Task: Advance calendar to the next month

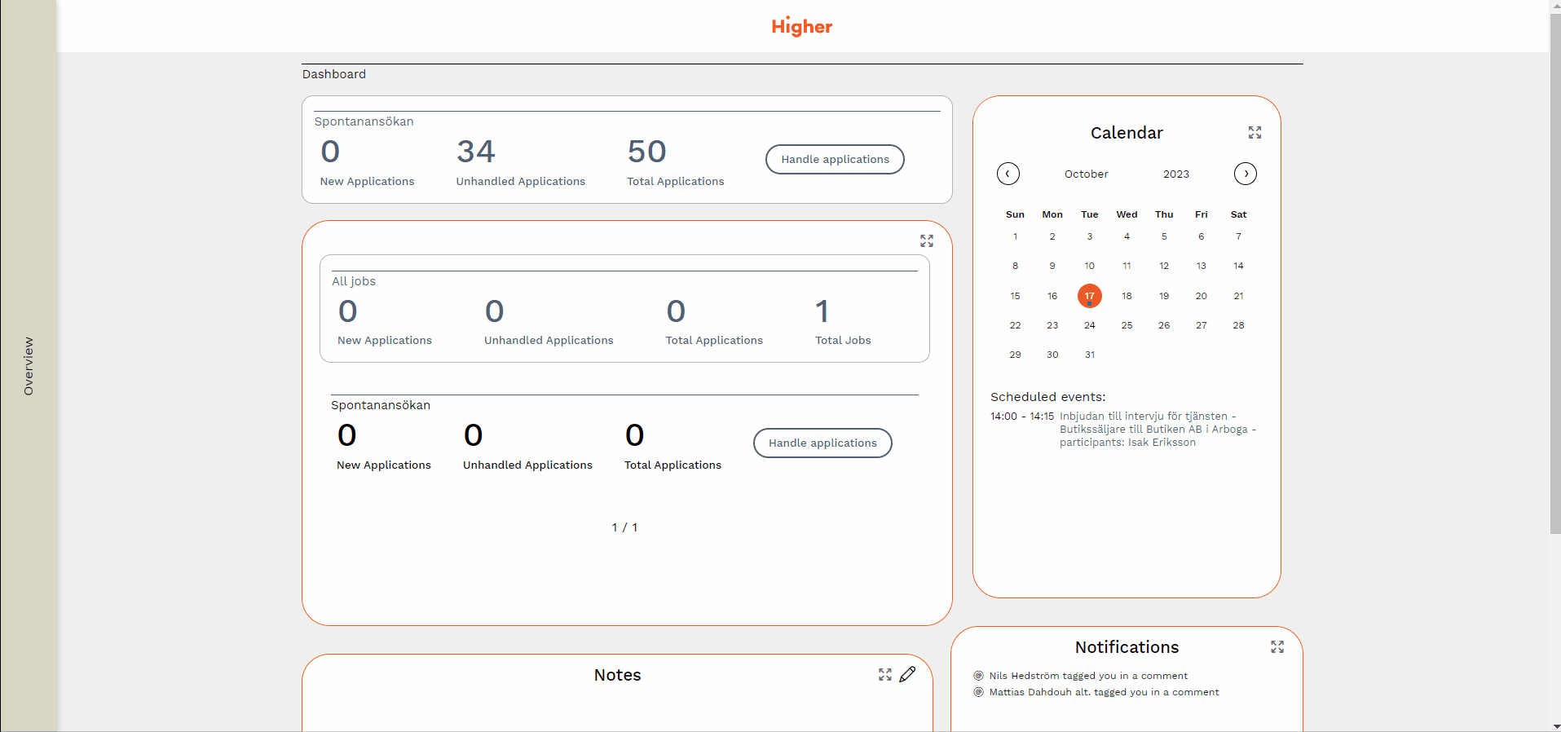Action: pyautogui.click(x=1245, y=174)
